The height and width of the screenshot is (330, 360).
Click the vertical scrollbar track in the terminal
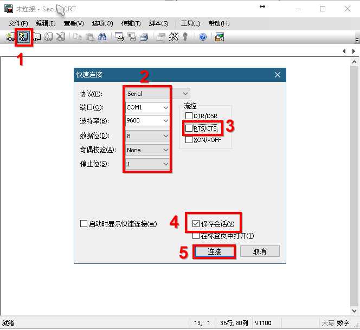(354, 186)
